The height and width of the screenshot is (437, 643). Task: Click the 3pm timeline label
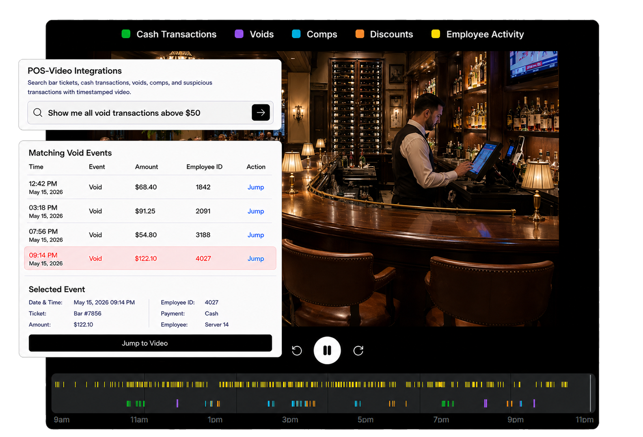point(290,420)
